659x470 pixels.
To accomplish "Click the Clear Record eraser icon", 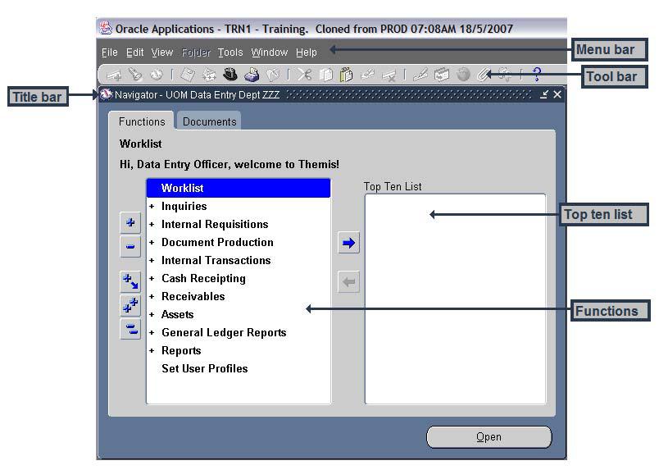I will coord(368,75).
